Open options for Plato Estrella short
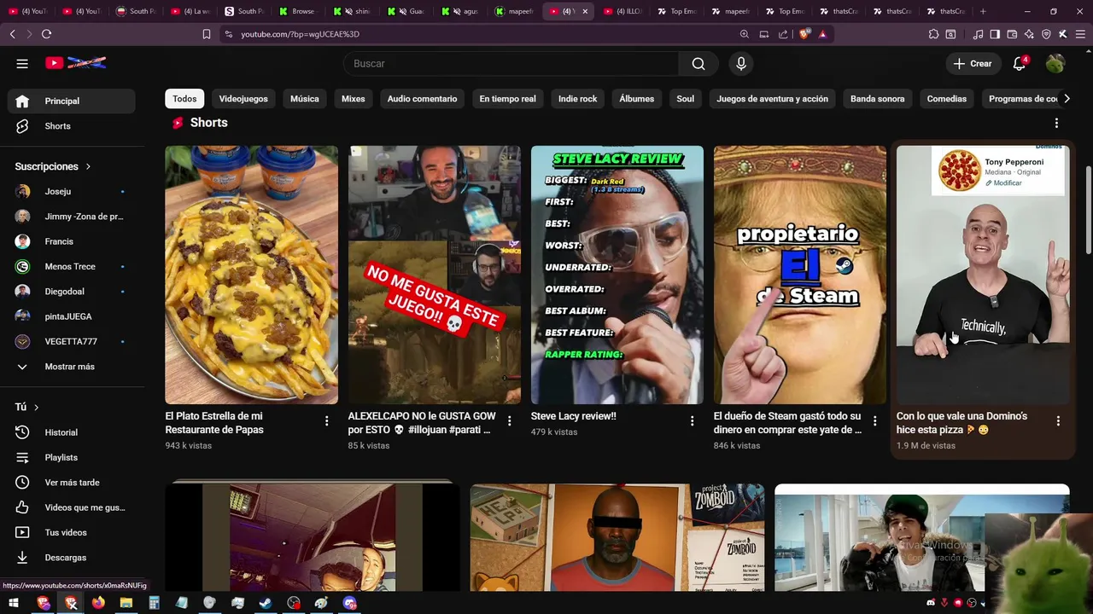The image size is (1093, 614). coord(326,420)
